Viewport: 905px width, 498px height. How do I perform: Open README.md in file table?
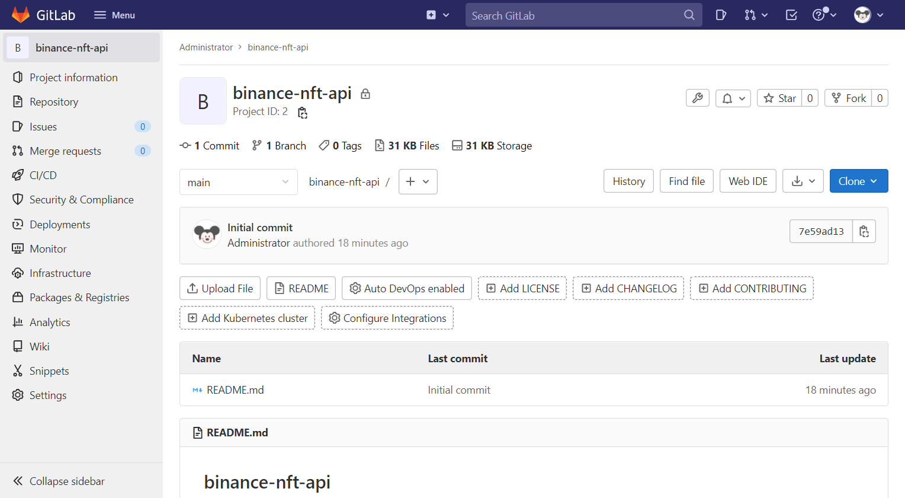[235, 390]
